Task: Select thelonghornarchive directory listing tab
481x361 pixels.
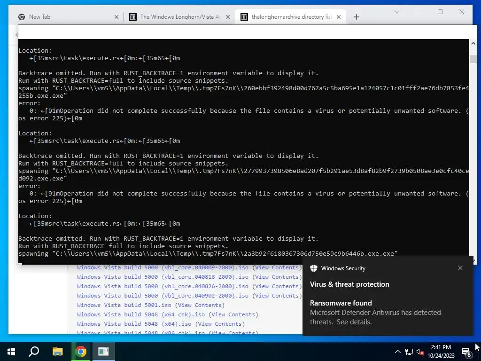Action: tap(290, 17)
